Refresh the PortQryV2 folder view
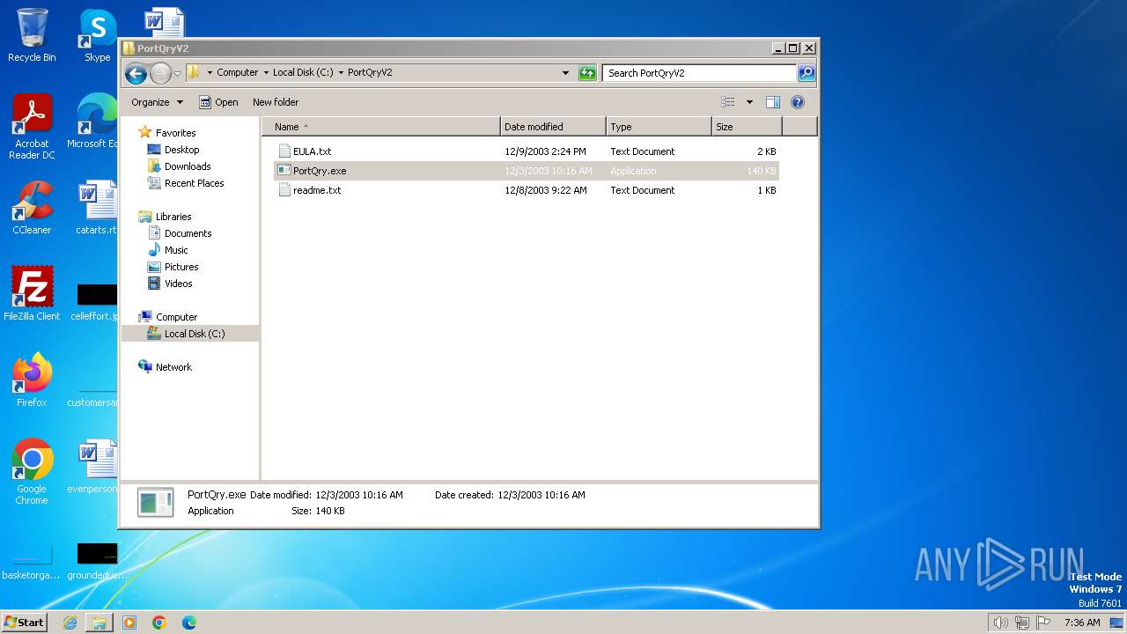Image resolution: width=1127 pixels, height=634 pixels. pyautogui.click(x=587, y=73)
